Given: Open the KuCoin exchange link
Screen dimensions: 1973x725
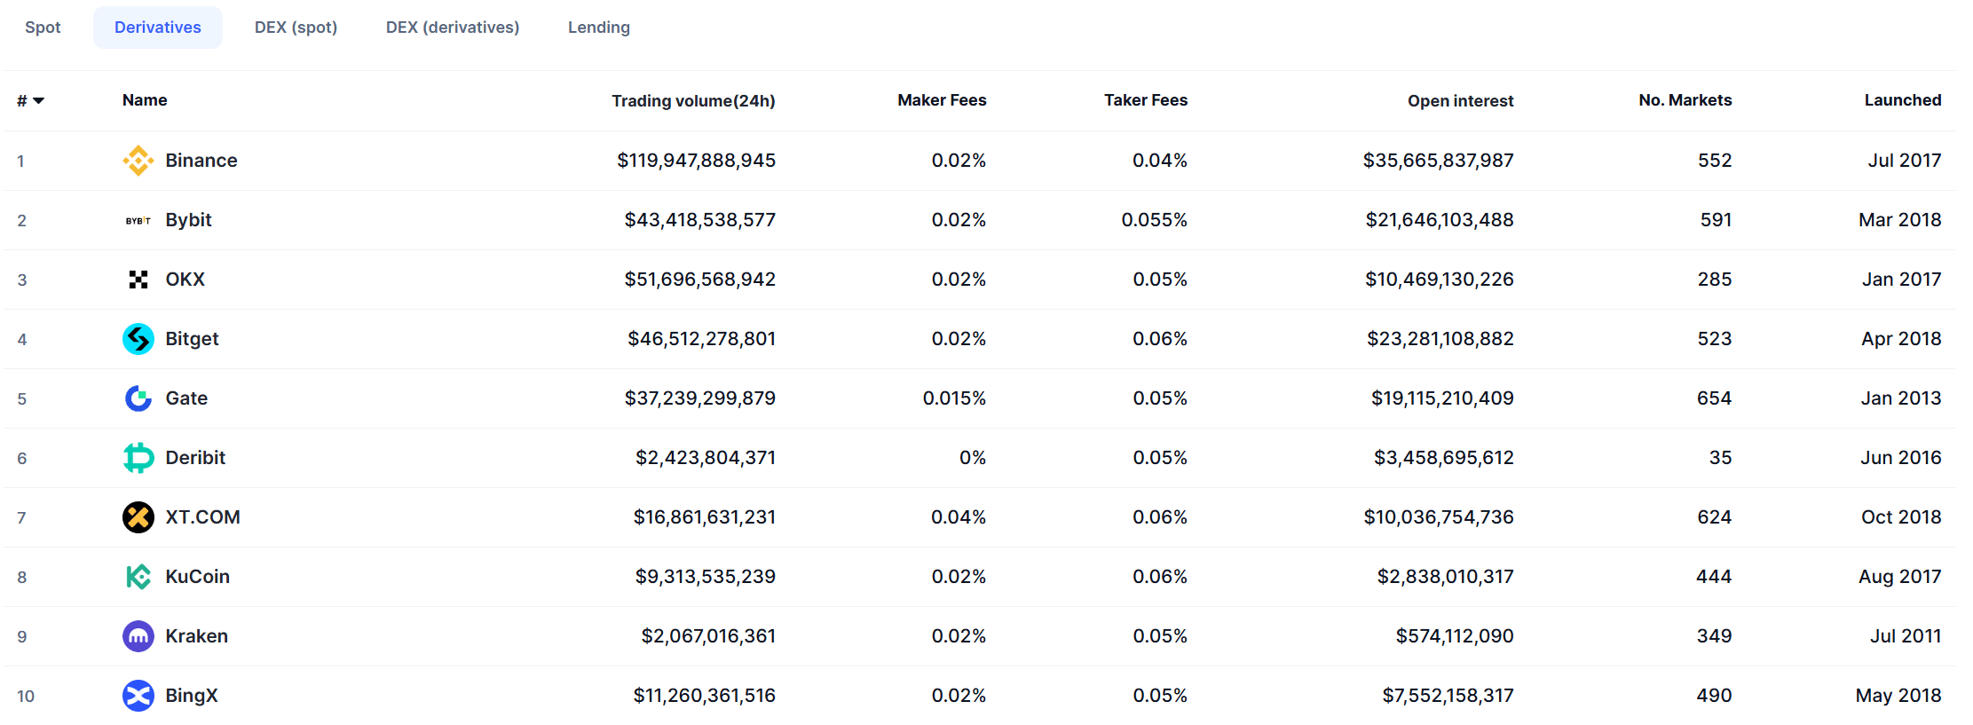Looking at the screenshot, I should (x=197, y=577).
